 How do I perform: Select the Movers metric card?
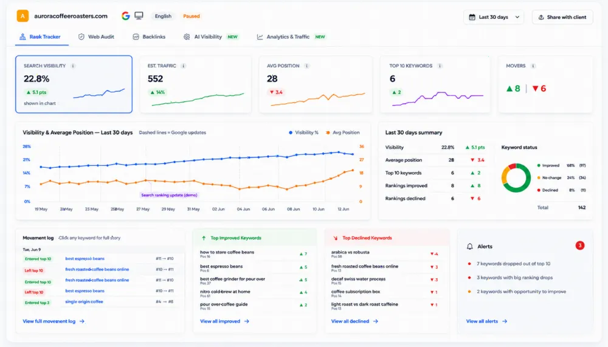click(x=545, y=84)
